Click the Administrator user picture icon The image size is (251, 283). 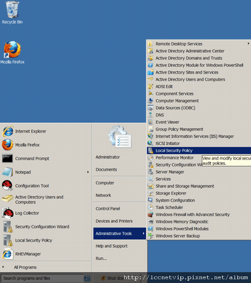[x=120, y=136]
